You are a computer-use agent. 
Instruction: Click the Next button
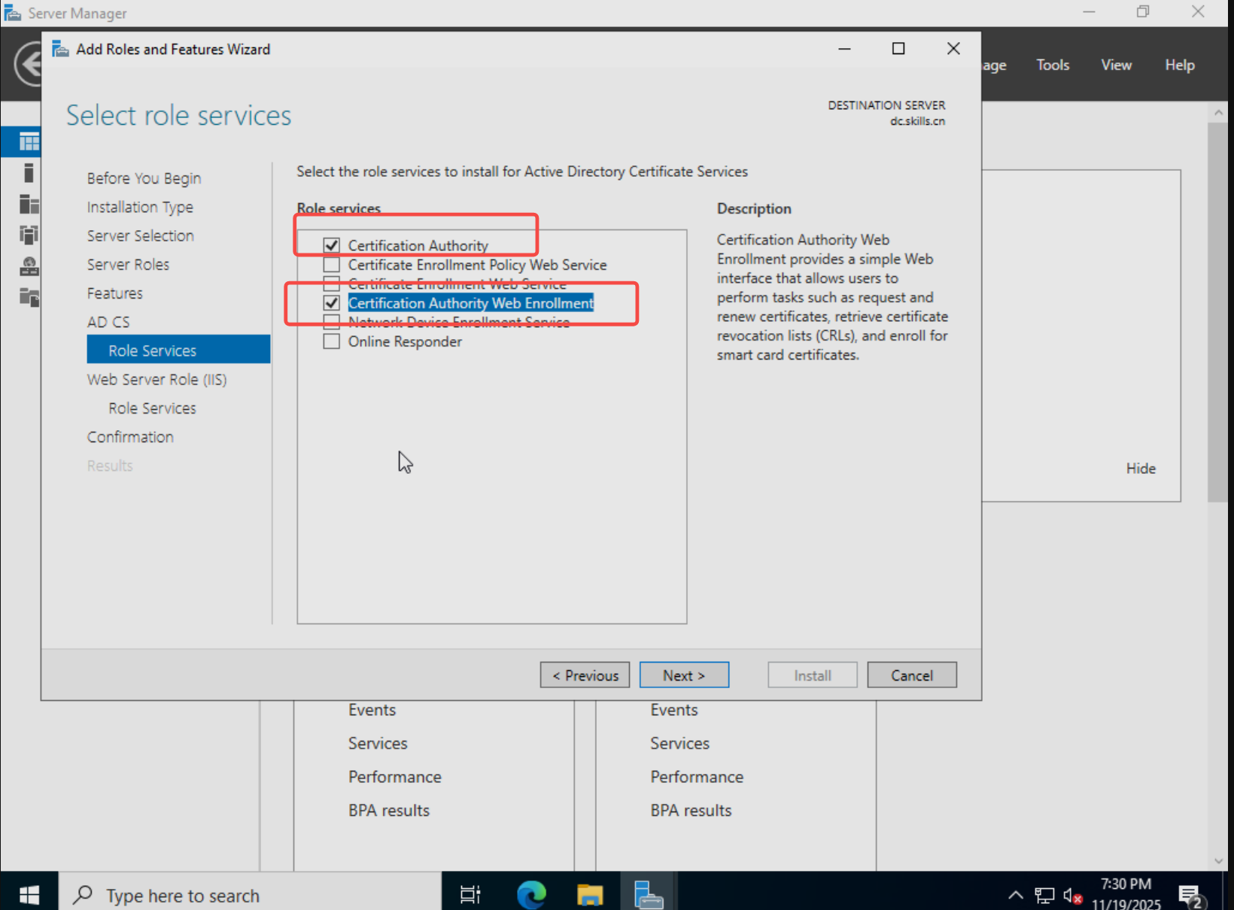pyautogui.click(x=684, y=675)
